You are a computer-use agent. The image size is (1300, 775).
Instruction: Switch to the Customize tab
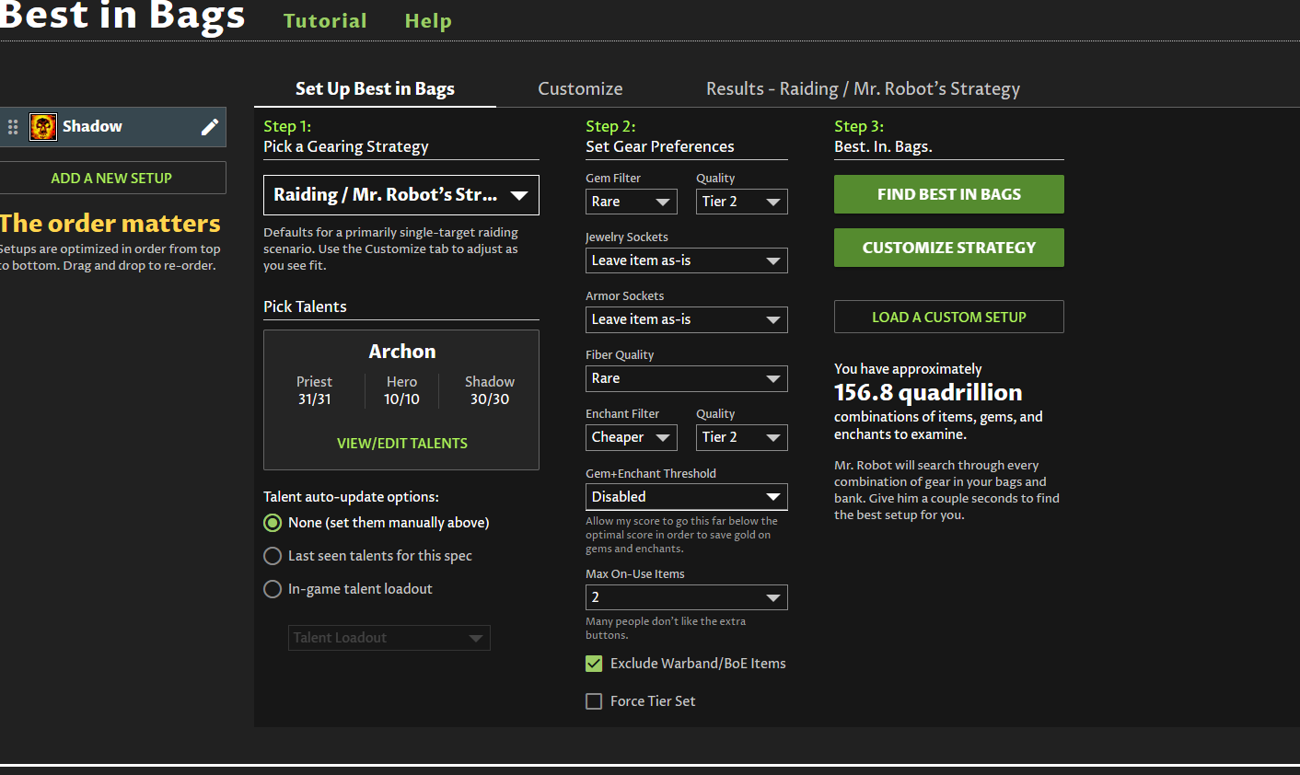580,89
